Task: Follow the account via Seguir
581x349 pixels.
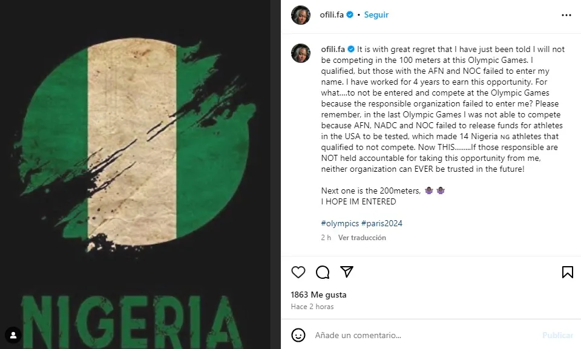Action: tap(376, 15)
